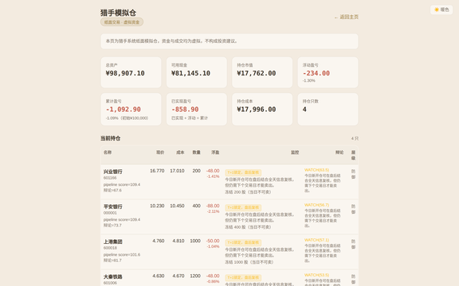
Task: Click the 4 只 count beside 当前持仓
Action: pyautogui.click(x=355, y=138)
